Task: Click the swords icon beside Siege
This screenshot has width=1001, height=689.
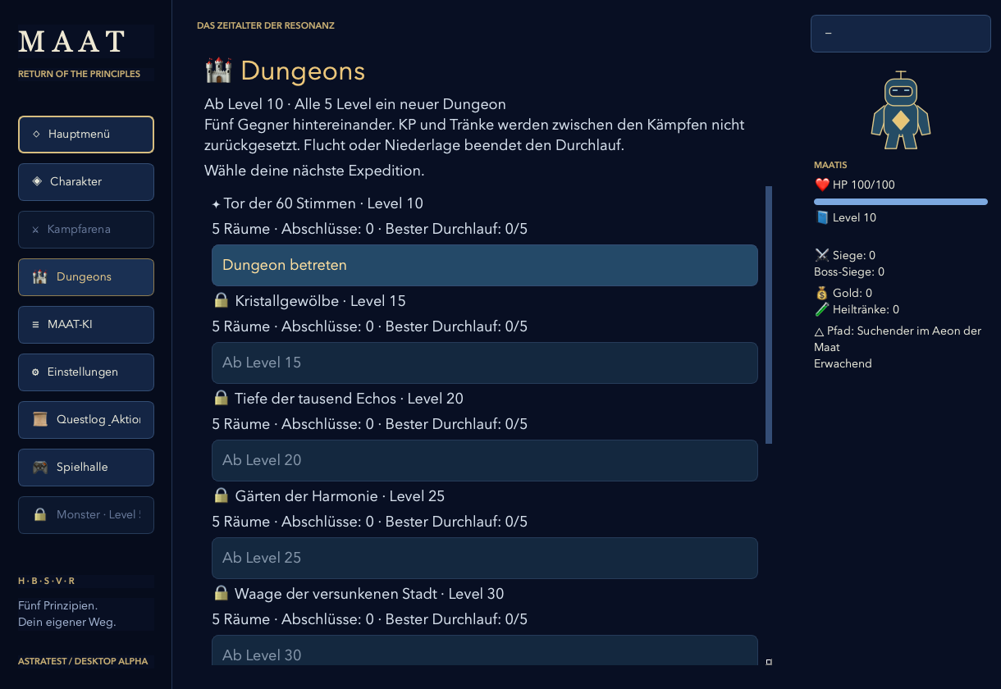Action: (x=821, y=256)
